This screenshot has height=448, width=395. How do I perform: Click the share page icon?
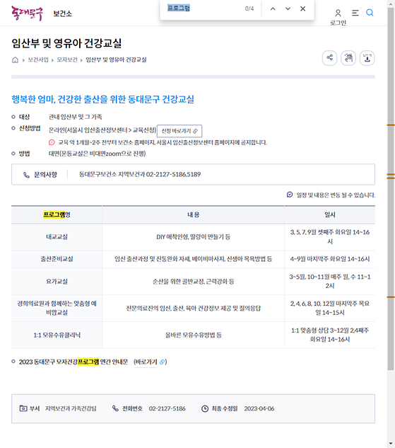330,58
